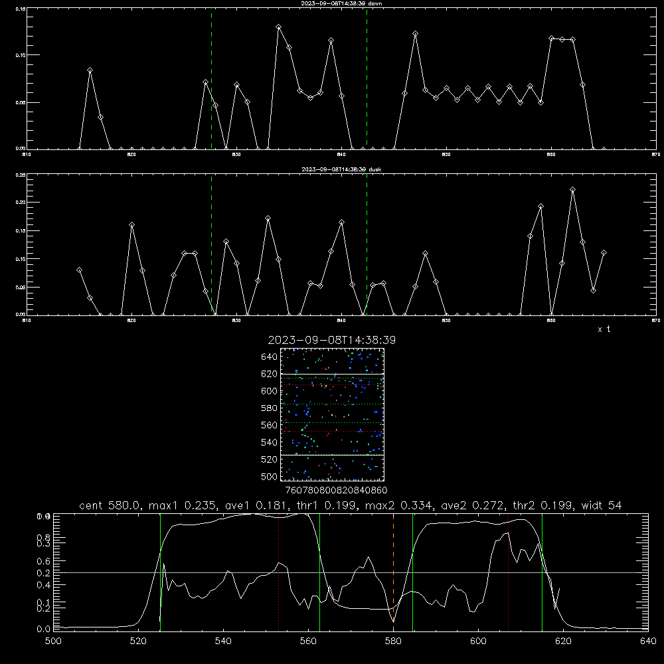Click the right green dashed line in the dusk plot
The image size is (664, 664).
pos(367,244)
